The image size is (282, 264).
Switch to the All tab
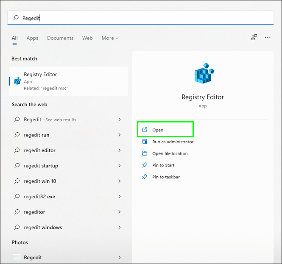click(x=15, y=38)
